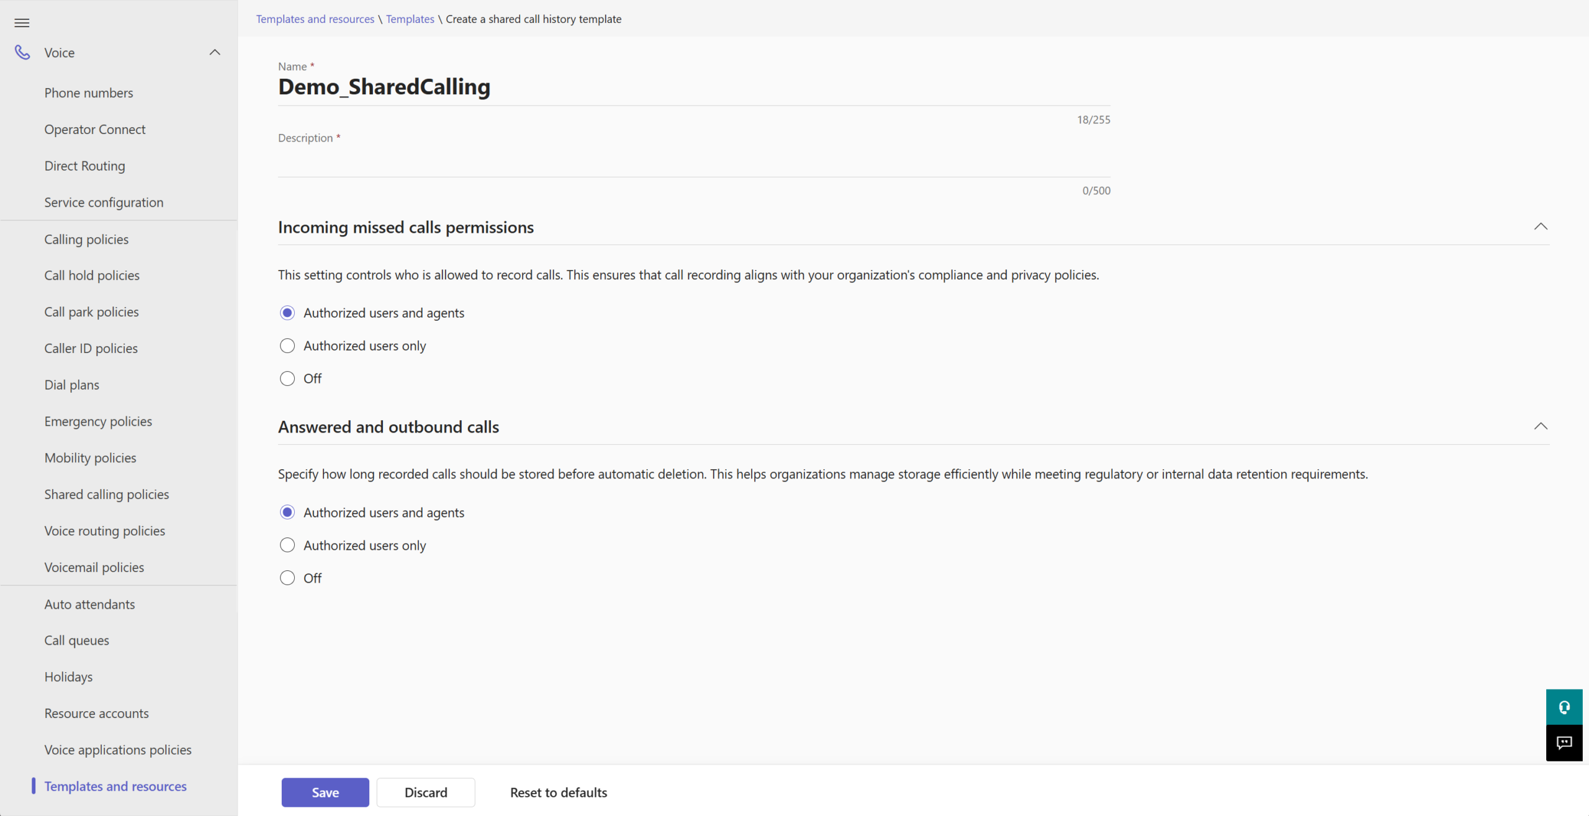Select Authorized users only for missed calls
The width and height of the screenshot is (1589, 816).
click(x=287, y=346)
